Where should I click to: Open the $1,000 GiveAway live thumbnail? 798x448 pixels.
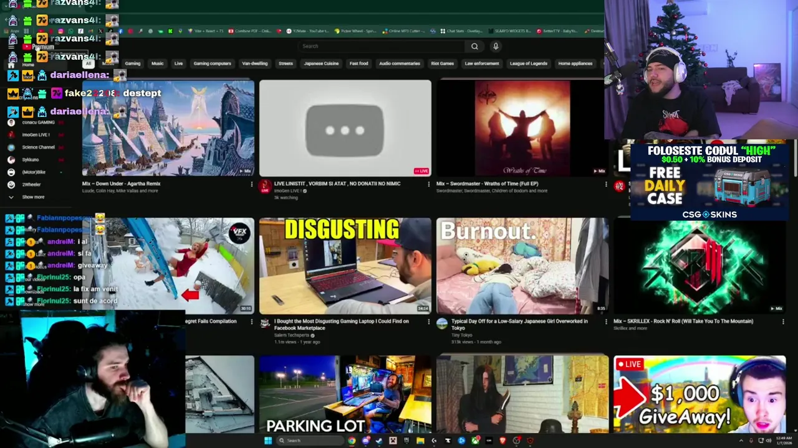(x=699, y=394)
